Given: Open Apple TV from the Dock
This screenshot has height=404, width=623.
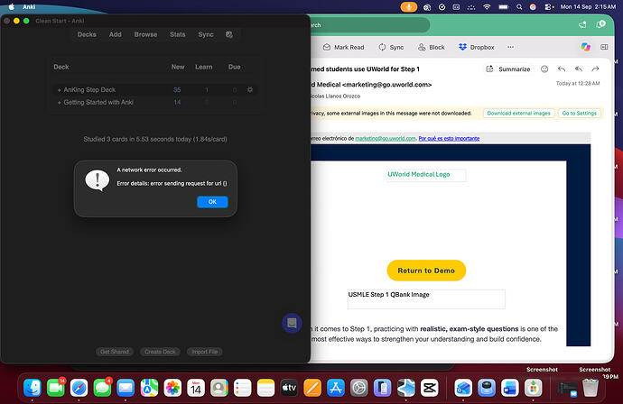Looking at the screenshot, I should 289,388.
